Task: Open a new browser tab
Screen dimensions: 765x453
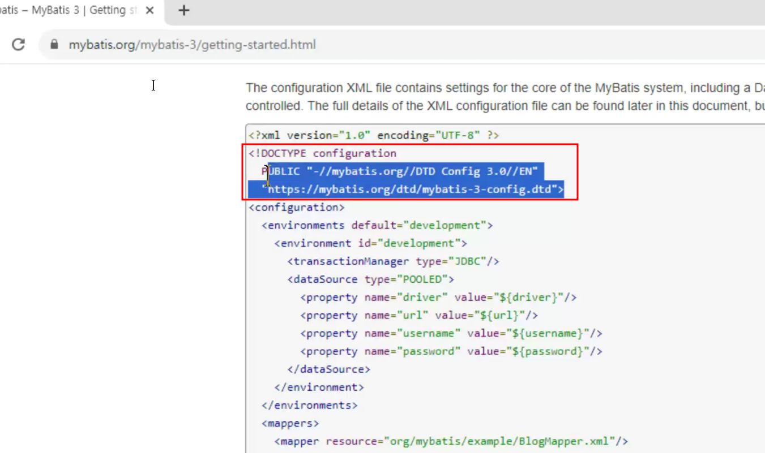Action: point(183,10)
